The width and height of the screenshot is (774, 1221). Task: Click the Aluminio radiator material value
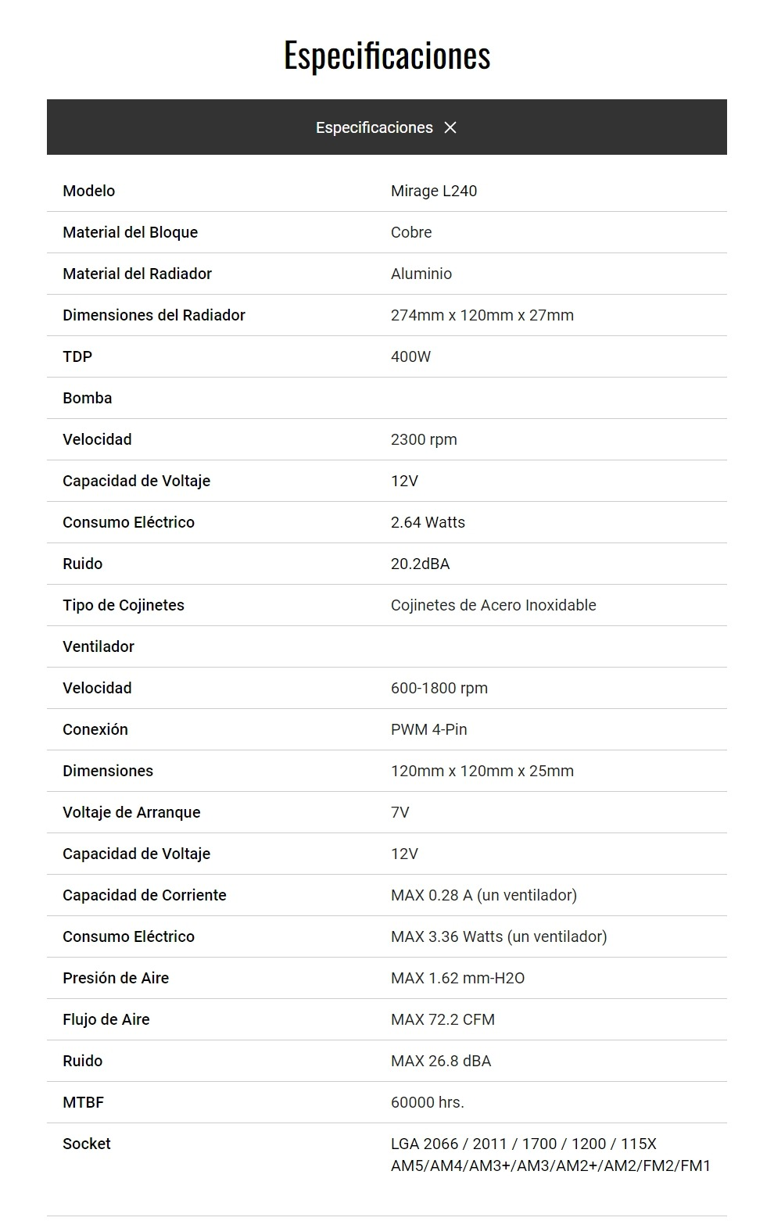tap(421, 274)
